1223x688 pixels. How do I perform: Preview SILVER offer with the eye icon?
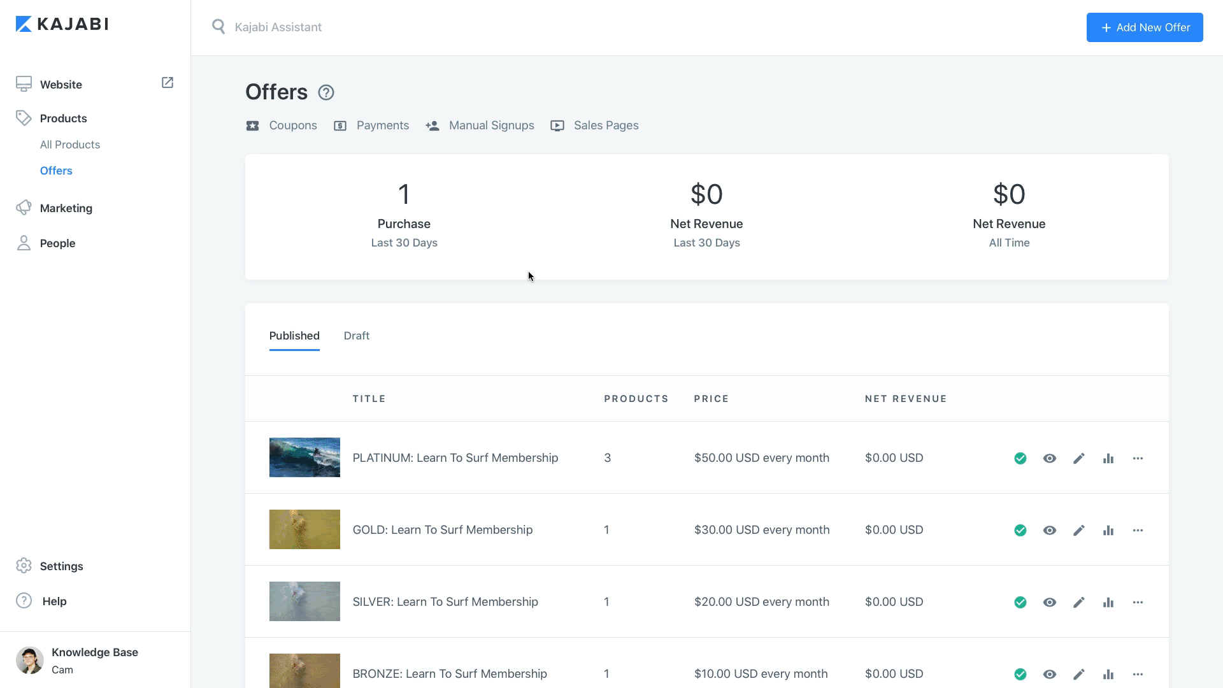(x=1049, y=602)
